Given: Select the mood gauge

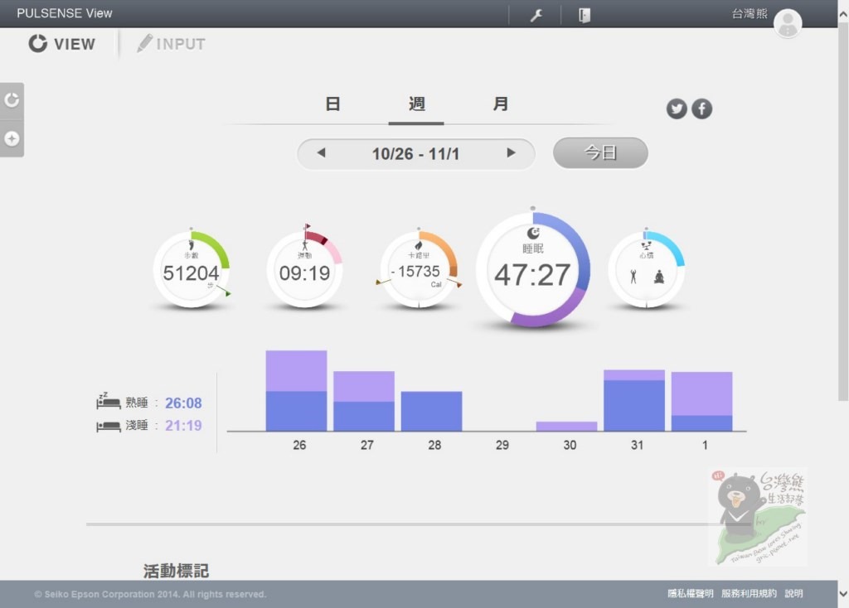Looking at the screenshot, I should tap(647, 269).
